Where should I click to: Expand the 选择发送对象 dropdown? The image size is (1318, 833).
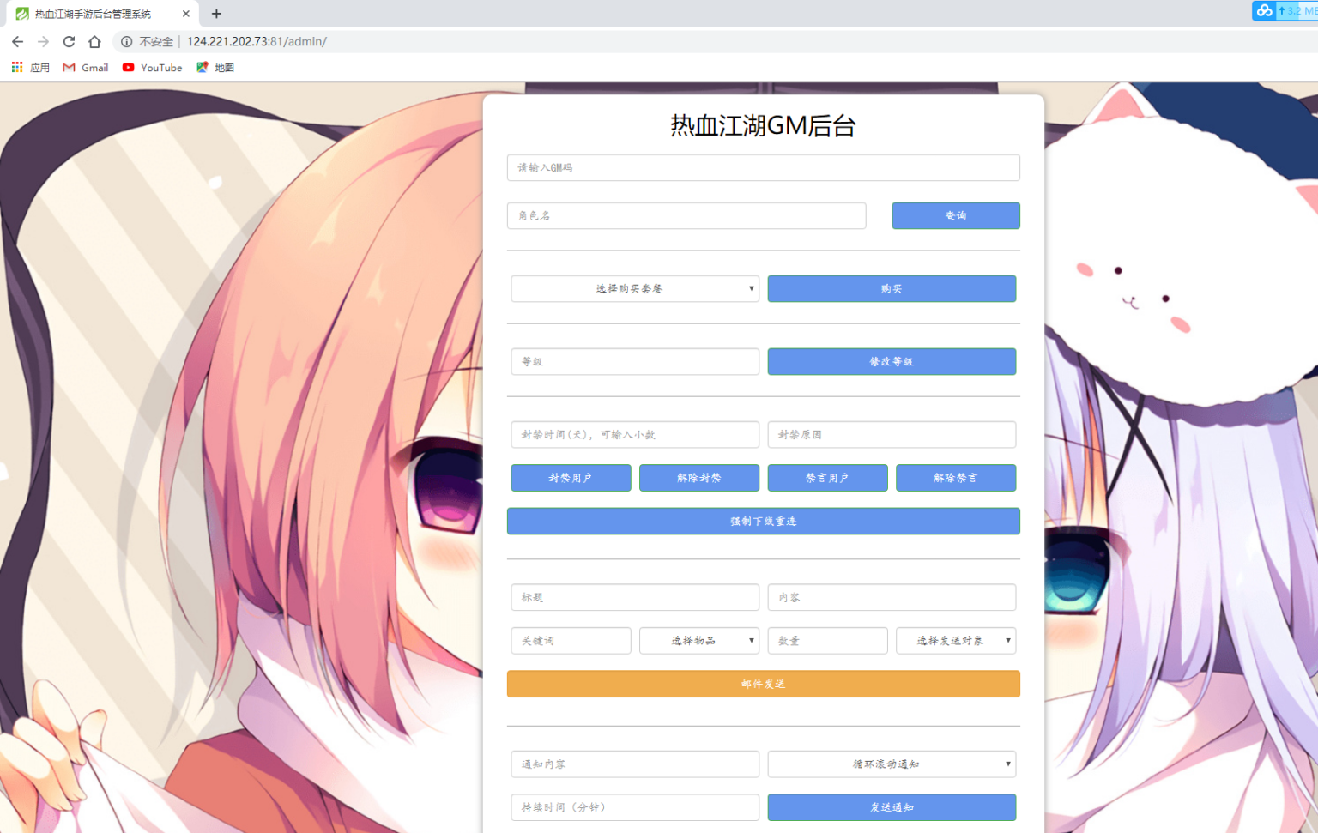point(956,640)
